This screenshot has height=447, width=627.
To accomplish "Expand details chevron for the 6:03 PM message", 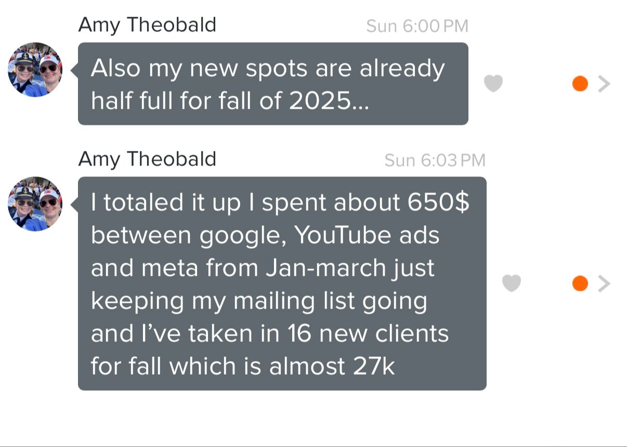I will 604,284.
